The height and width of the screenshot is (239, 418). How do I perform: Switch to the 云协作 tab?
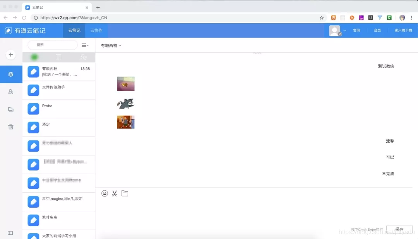(96, 30)
